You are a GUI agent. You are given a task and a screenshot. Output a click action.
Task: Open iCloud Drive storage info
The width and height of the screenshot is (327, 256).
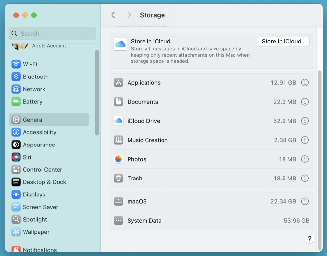(305, 121)
